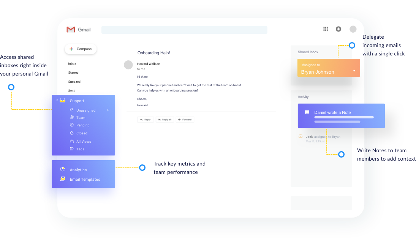Select the Pending folder

pos(83,125)
